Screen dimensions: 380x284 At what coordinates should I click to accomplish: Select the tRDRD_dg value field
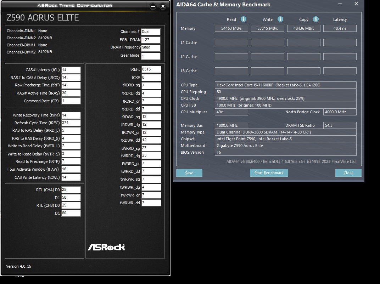[x=151, y=93]
